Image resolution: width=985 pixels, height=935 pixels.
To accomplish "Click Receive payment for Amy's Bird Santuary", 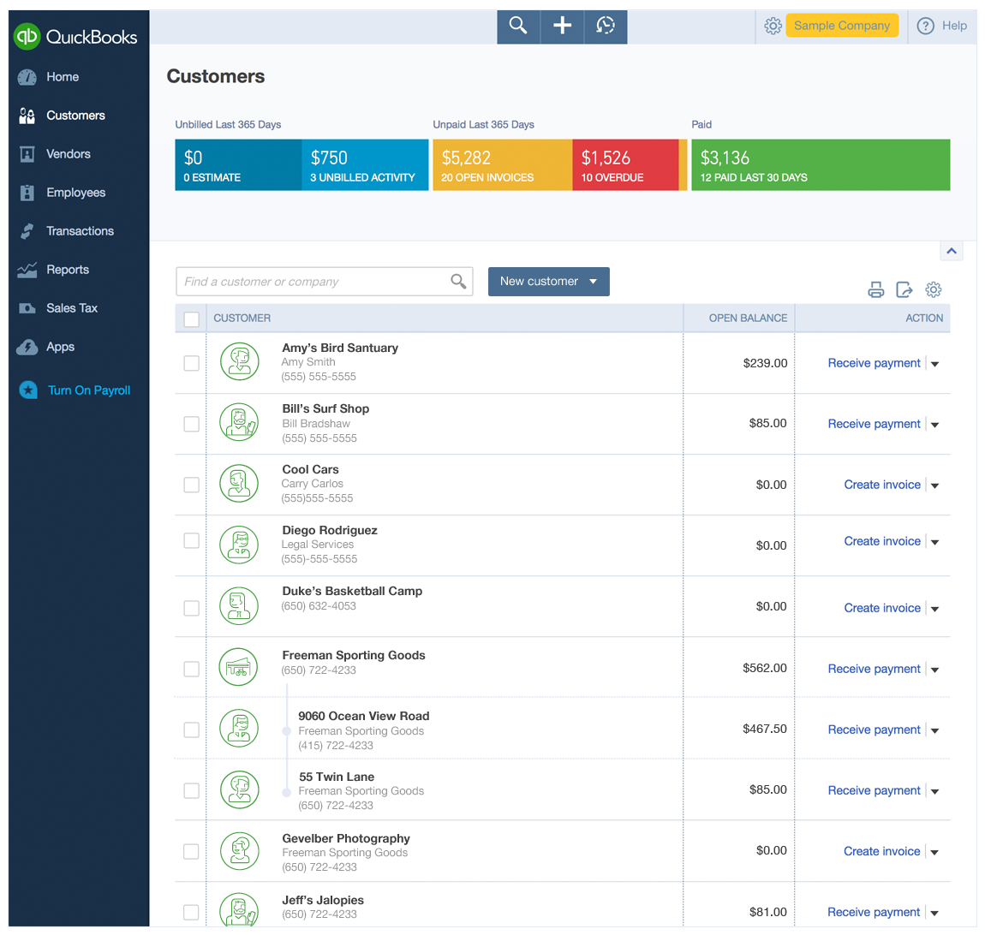I will 874,363.
